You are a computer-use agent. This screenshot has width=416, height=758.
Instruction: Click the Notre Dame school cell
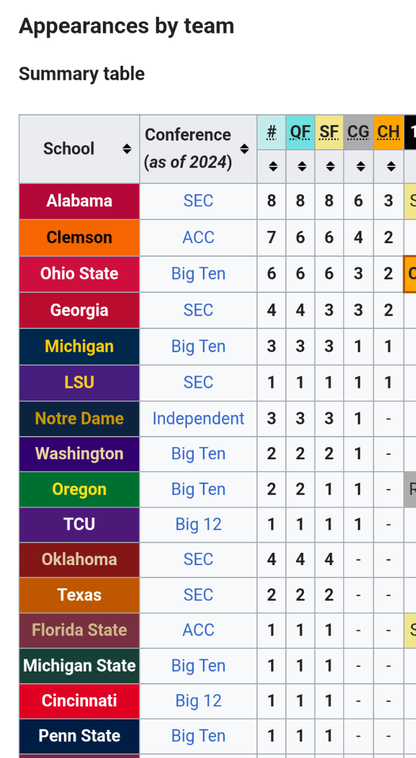[x=79, y=419]
